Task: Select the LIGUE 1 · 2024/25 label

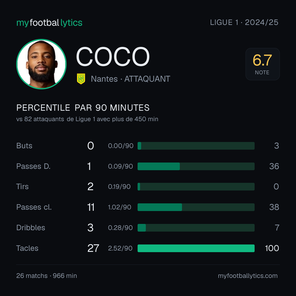Action: [x=244, y=22]
